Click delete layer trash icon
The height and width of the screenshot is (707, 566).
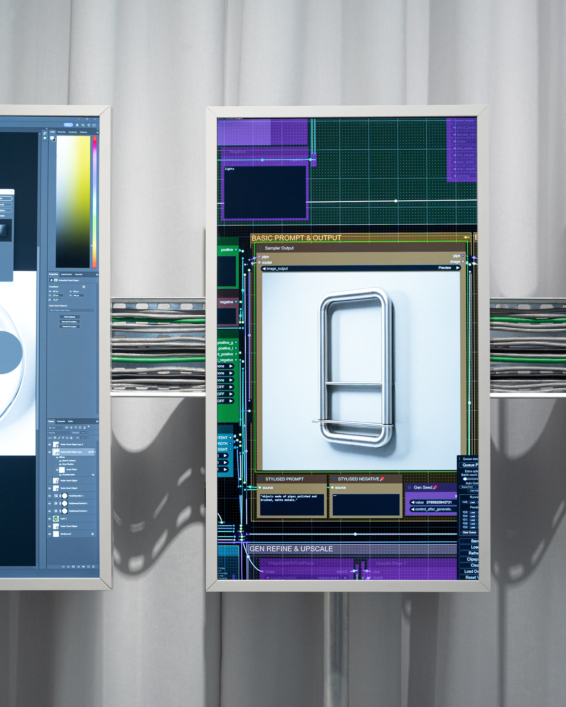click(93, 567)
